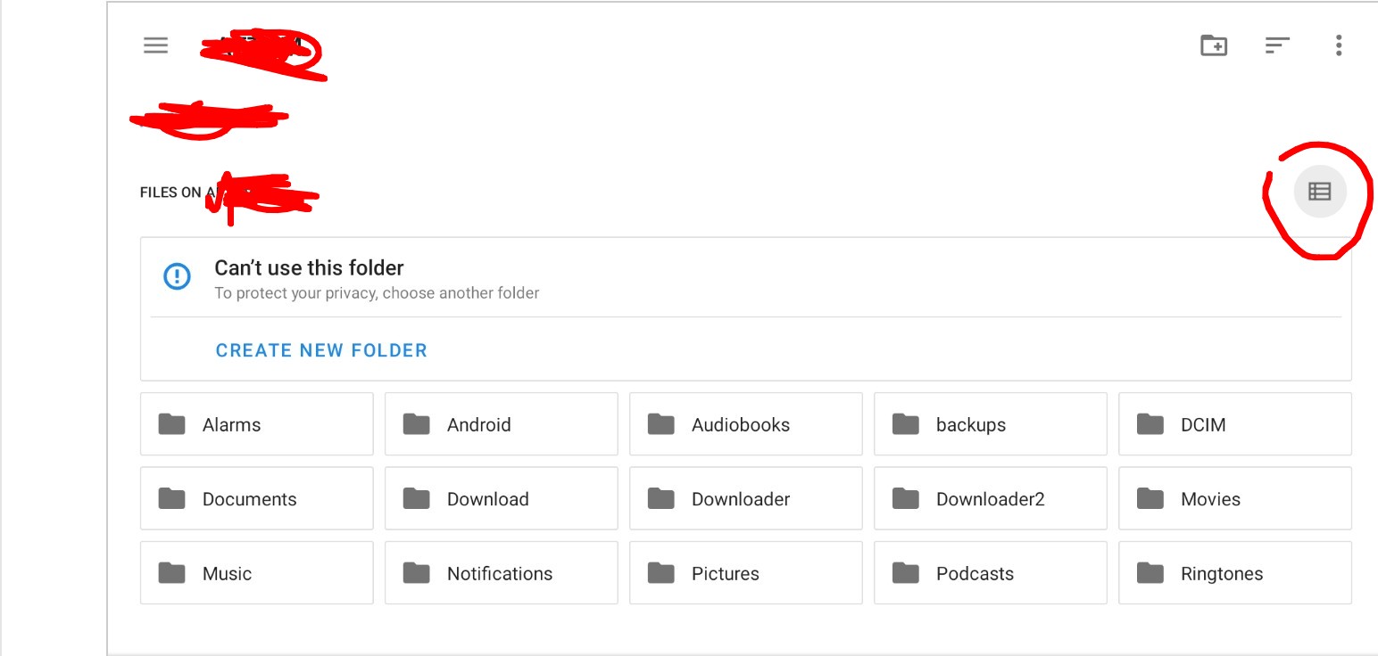Open the DCIM folder

tap(1234, 424)
